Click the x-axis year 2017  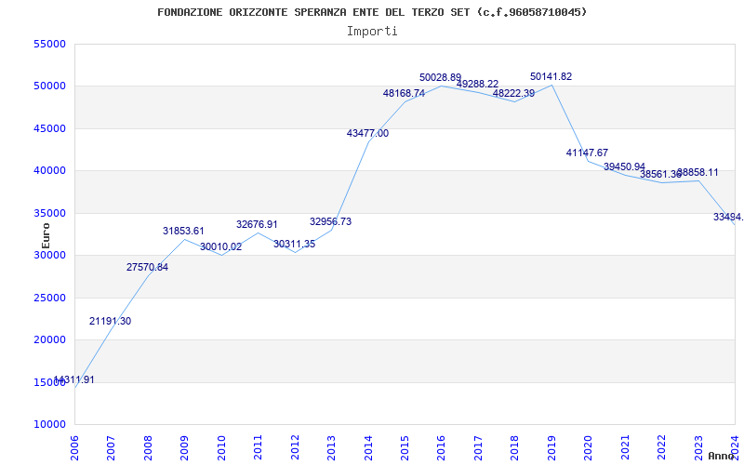coord(478,448)
